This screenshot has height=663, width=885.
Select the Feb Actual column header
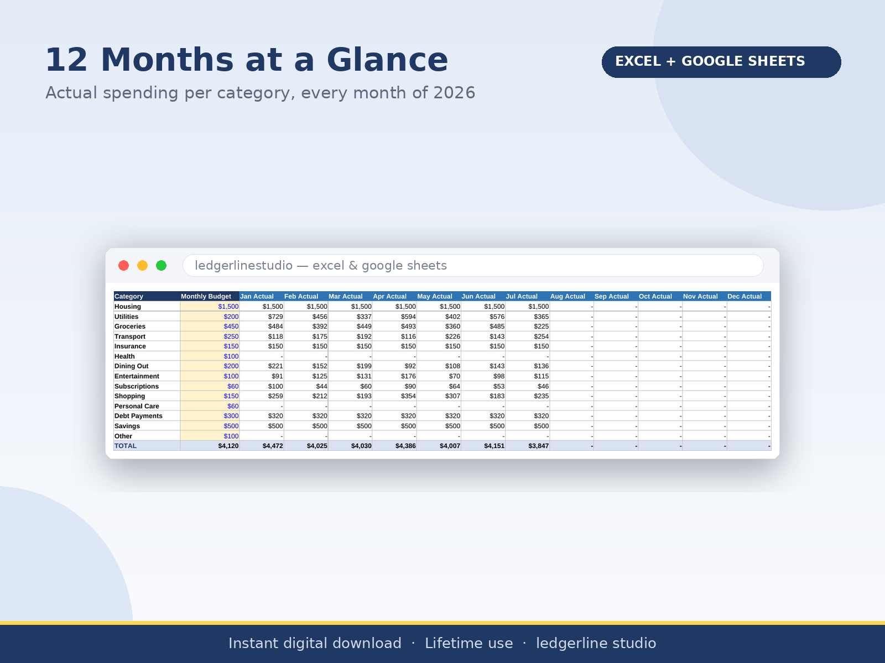pyautogui.click(x=306, y=297)
